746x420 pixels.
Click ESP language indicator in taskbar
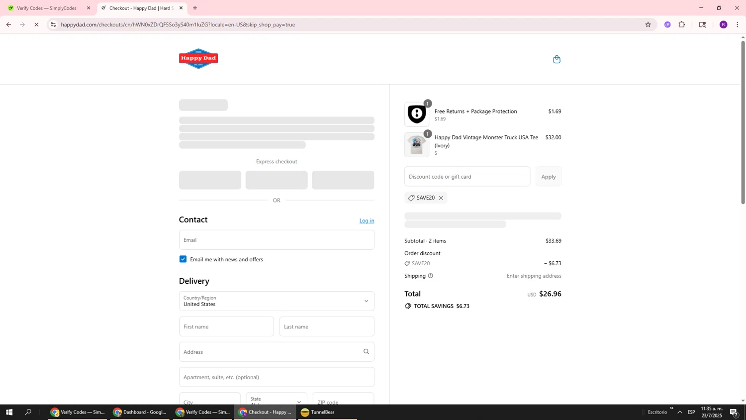point(691,412)
